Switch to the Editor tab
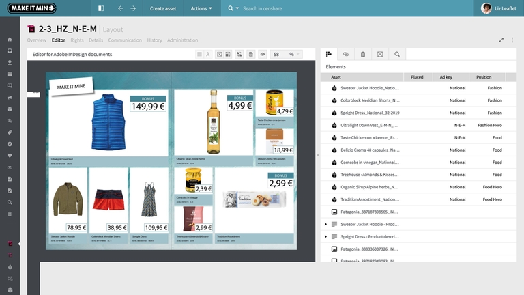The width and height of the screenshot is (524, 295). click(x=59, y=40)
